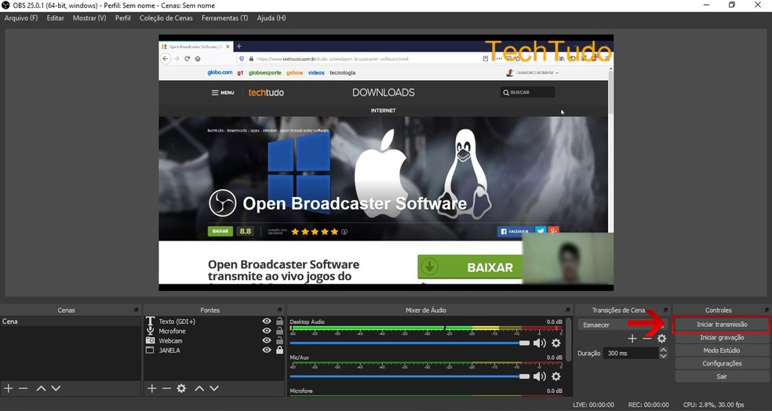Open Configurações
772x411 pixels.
coord(722,363)
